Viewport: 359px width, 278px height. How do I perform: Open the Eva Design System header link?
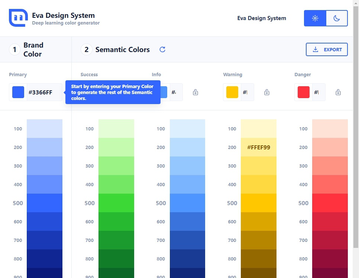[262, 18]
